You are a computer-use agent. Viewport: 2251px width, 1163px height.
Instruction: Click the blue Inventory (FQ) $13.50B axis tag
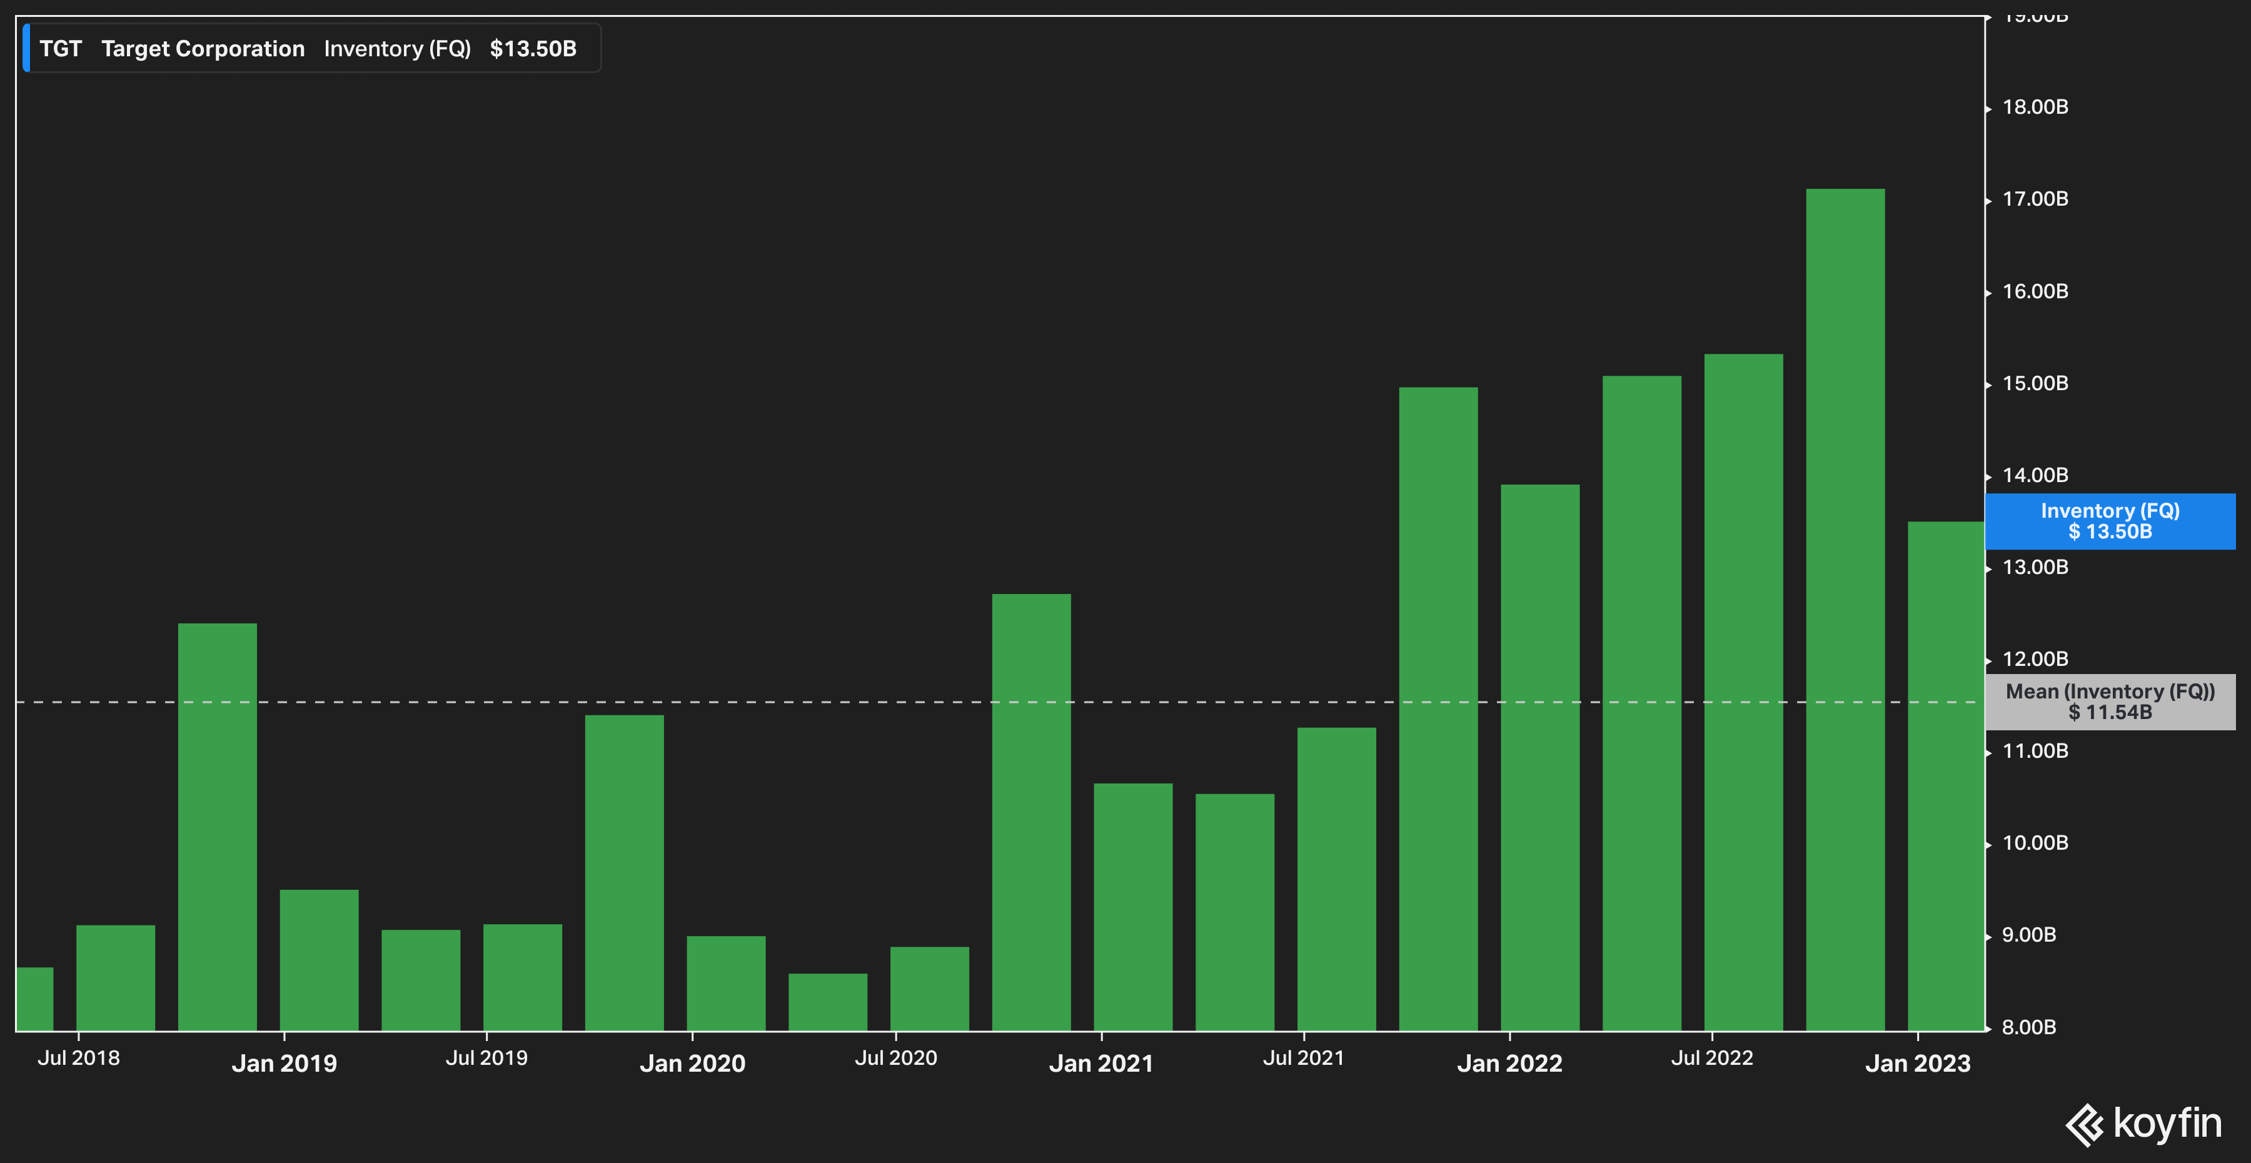(x=2110, y=521)
